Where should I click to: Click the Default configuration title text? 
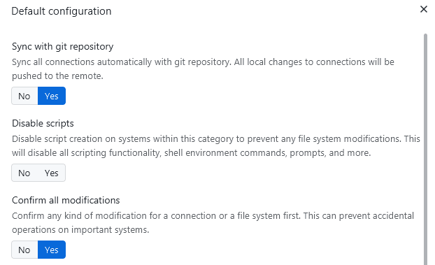tap(62, 11)
